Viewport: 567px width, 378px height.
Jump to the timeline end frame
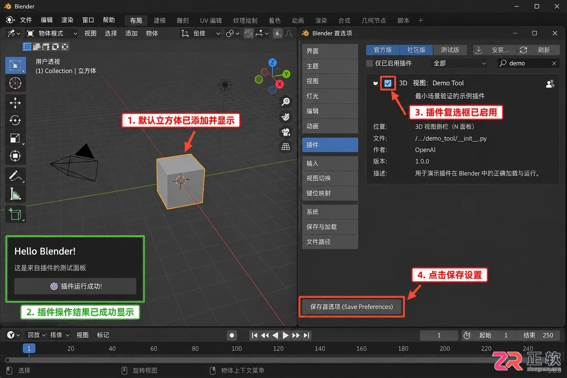point(306,335)
